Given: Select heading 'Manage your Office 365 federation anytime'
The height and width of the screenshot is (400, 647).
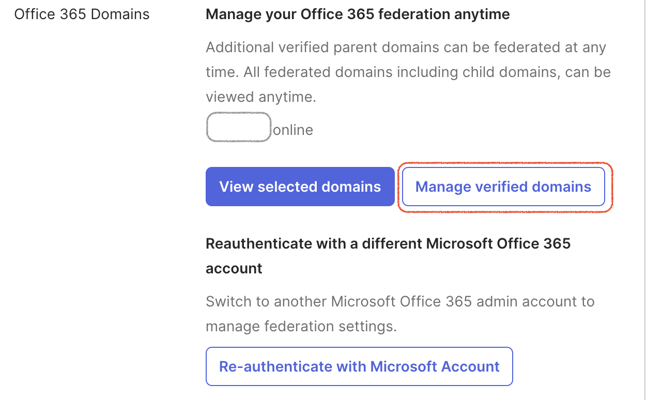Looking at the screenshot, I should click(x=358, y=14).
